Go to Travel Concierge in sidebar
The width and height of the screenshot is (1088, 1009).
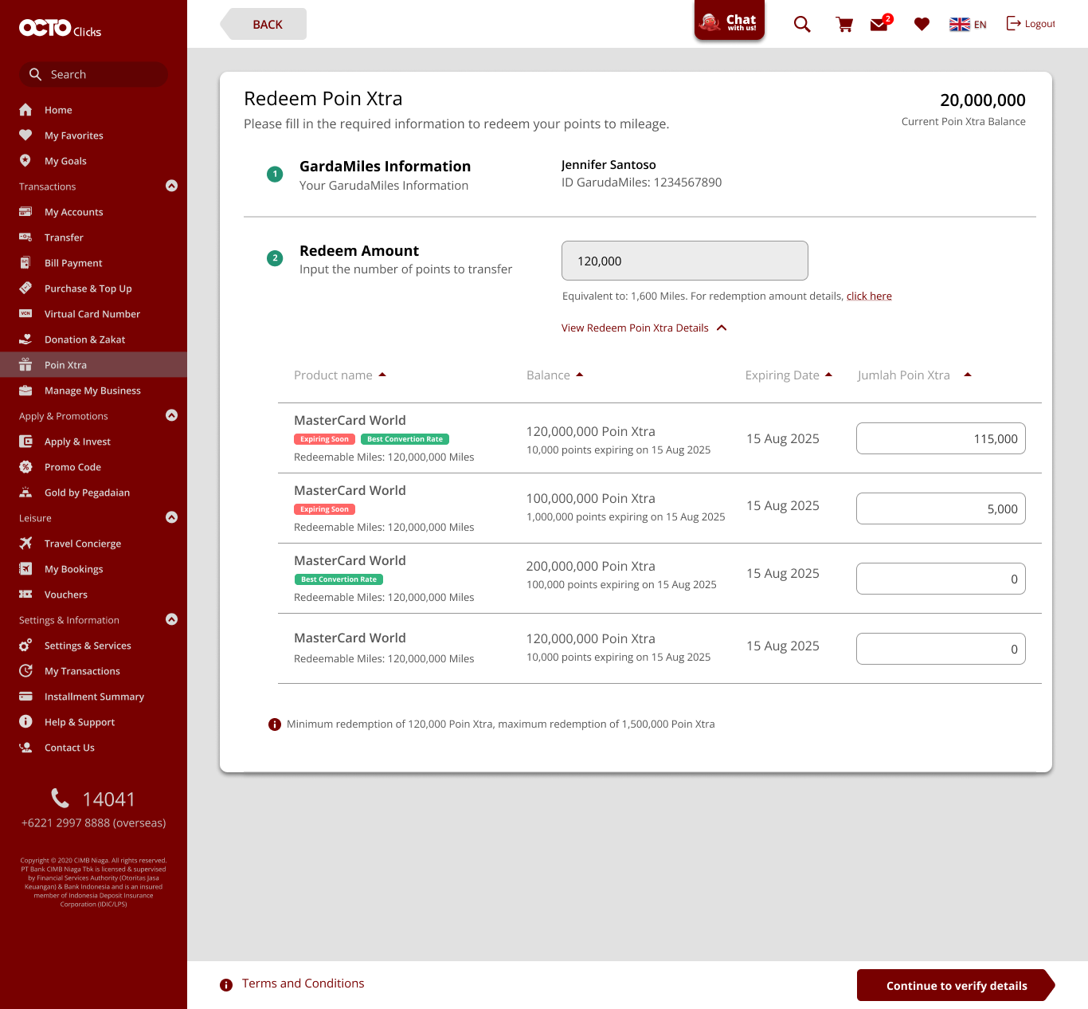pos(83,544)
